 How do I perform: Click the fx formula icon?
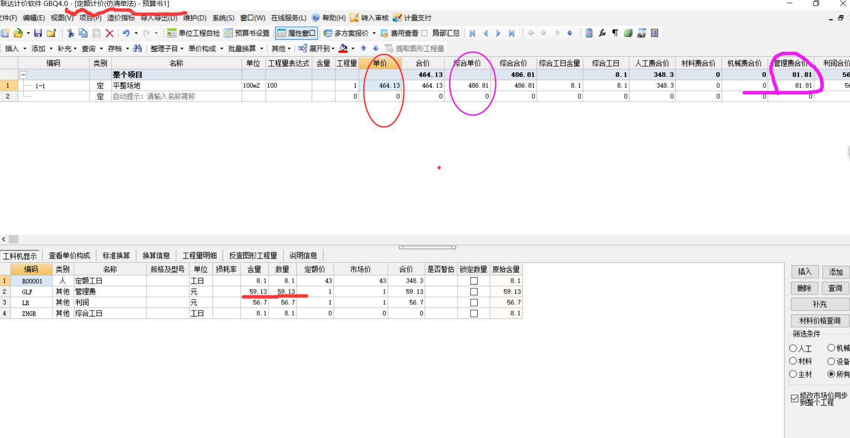[x=602, y=33]
